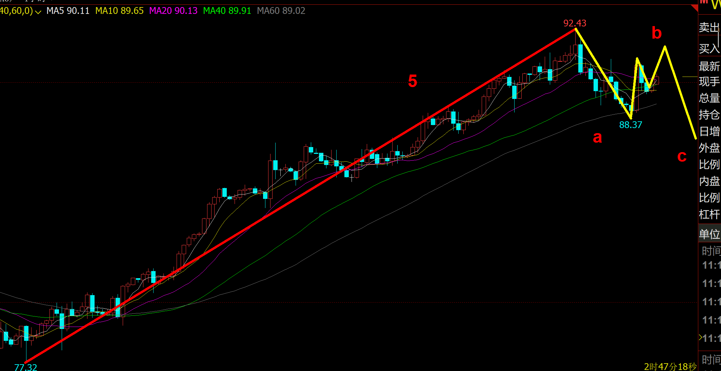
Task: Click the countdown timer 2时47分18秒
Action: click(x=670, y=367)
